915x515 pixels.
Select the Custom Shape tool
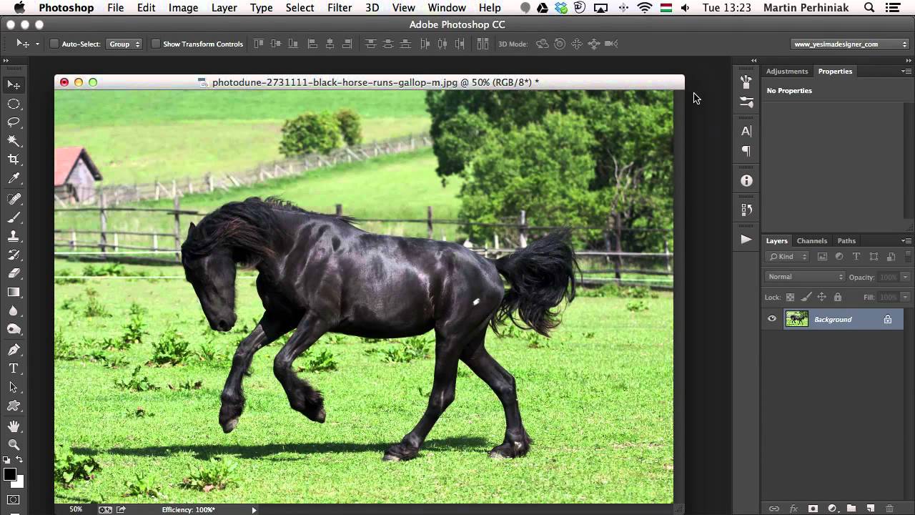pos(14,406)
